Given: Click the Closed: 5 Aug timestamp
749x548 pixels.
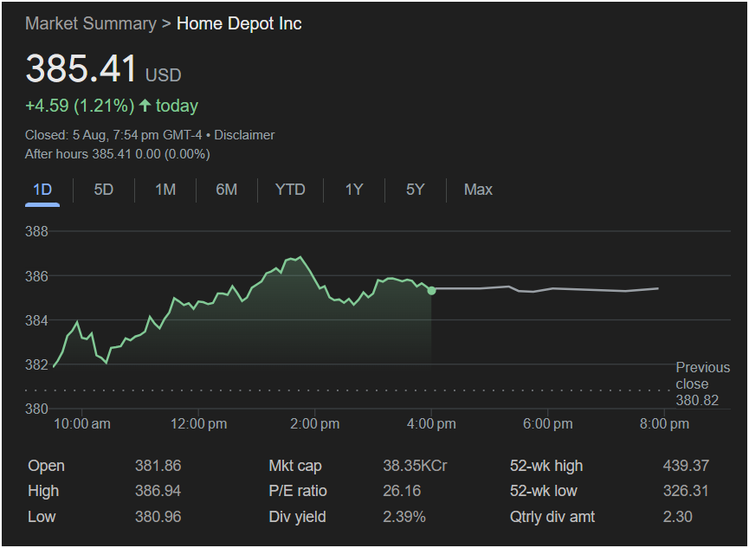Looking at the screenshot, I should coord(113,135).
